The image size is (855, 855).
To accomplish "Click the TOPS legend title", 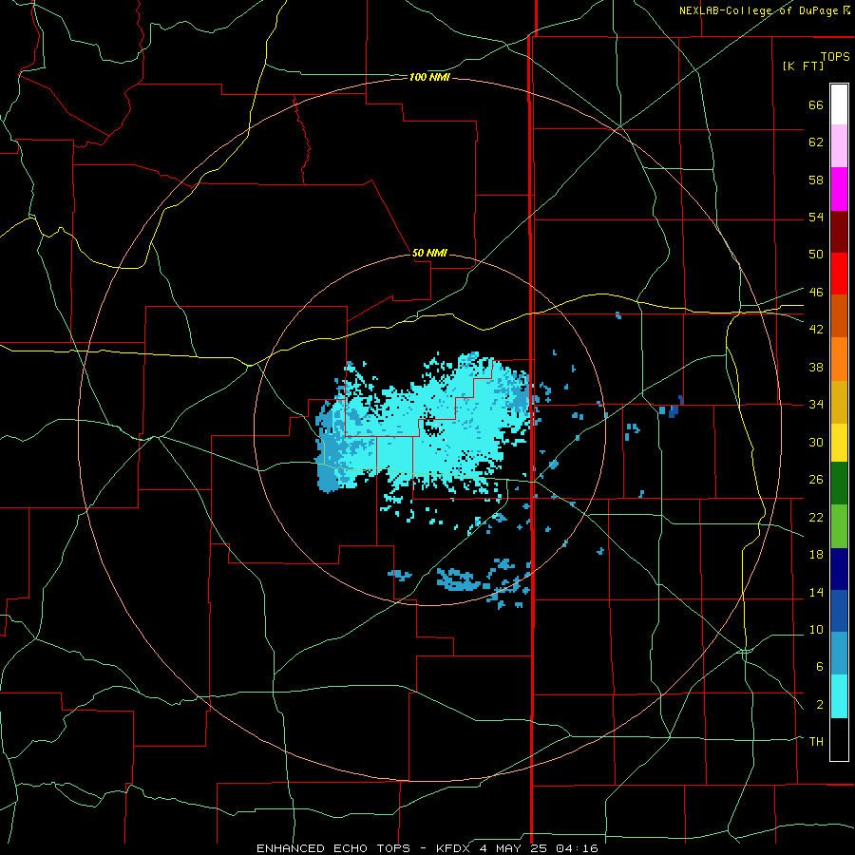I will (835, 56).
